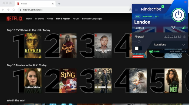Click the 29GB data remaining indicator

pyautogui.click(x=154, y=51)
